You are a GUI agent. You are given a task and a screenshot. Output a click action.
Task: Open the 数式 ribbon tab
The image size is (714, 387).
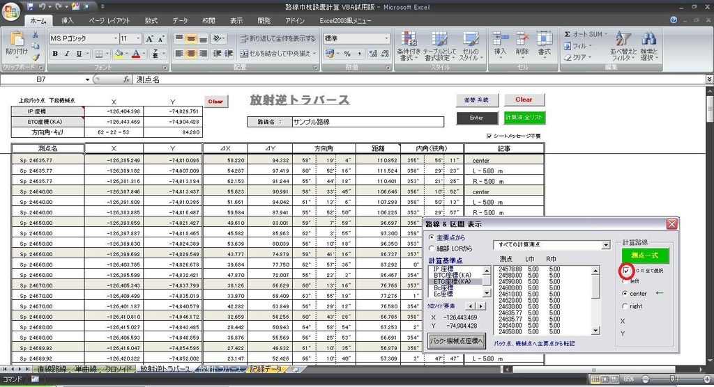(x=151, y=21)
